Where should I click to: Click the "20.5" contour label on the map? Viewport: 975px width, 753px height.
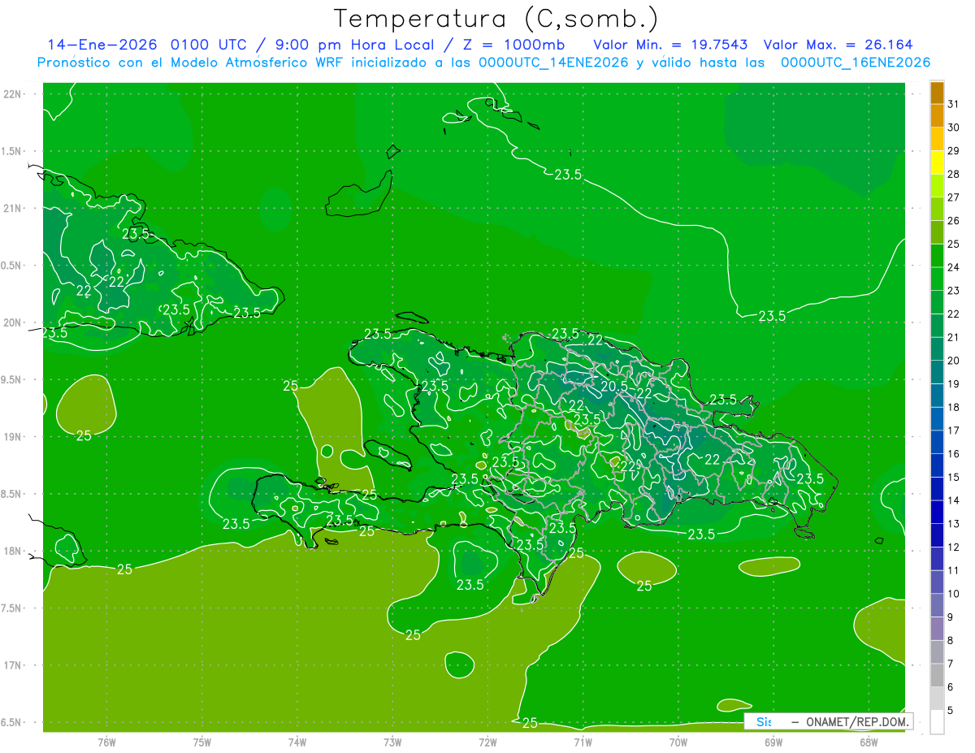[x=614, y=387]
